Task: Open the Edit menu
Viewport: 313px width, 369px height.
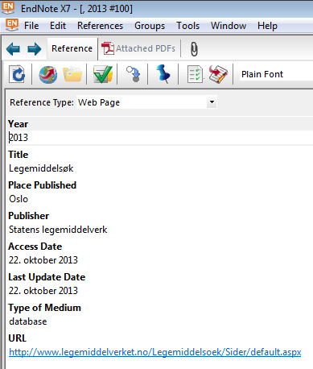Action: point(58,26)
